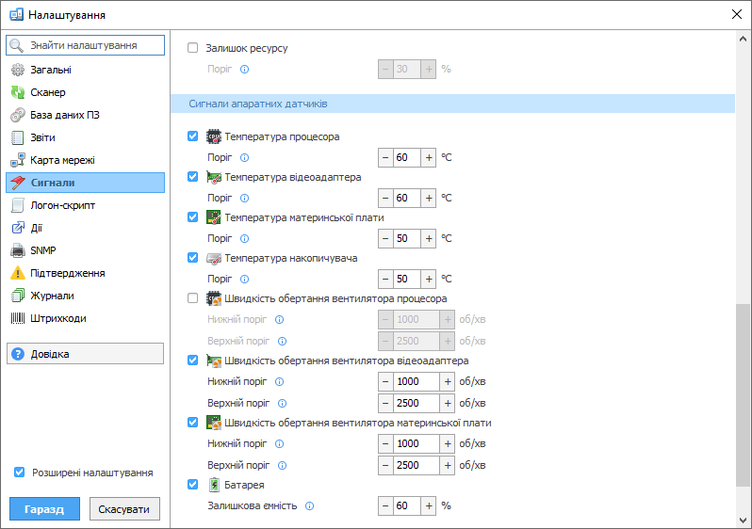This screenshot has height=529, width=752.
Task: Click the battery sensor icon
Action: (x=214, y=485)
